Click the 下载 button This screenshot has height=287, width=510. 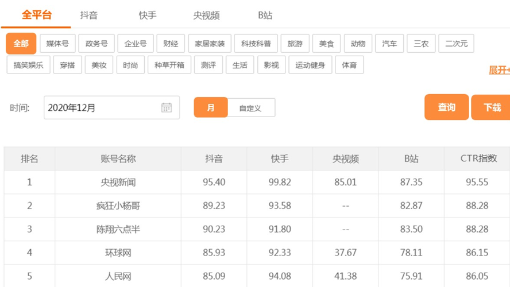click(492, 107)
